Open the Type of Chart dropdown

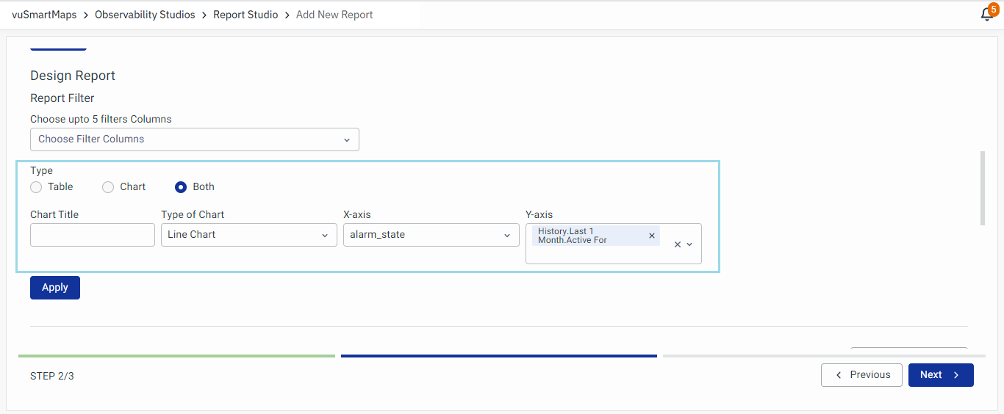[248, 235]
